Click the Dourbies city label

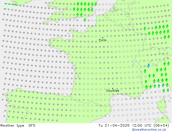click(113, 91)
